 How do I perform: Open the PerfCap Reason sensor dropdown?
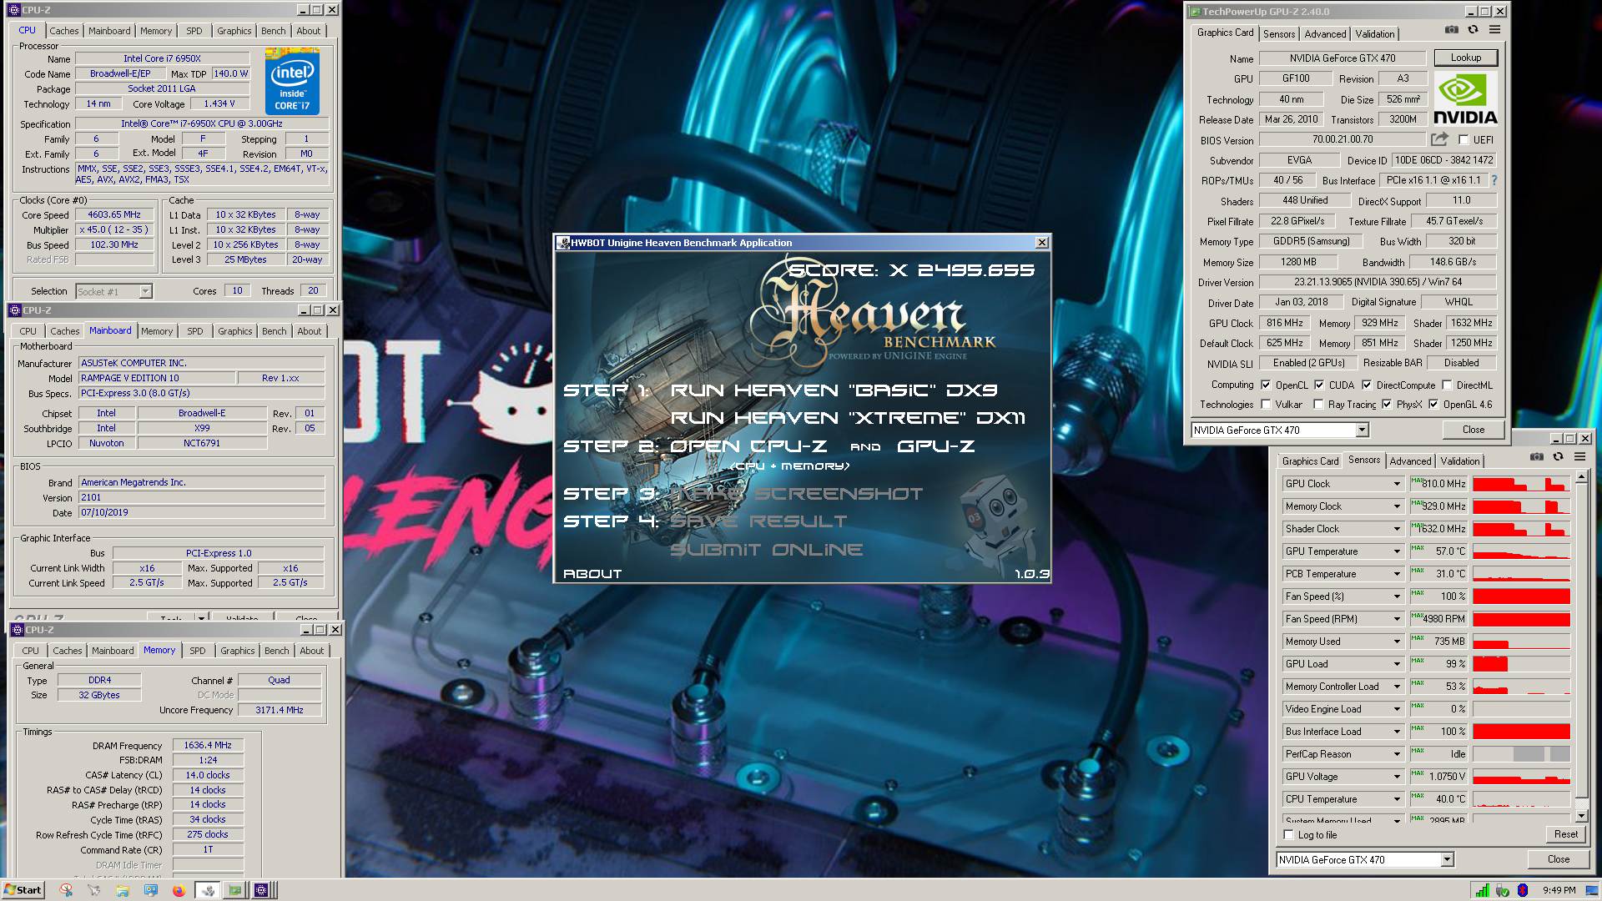click(x=1397, y=754)
